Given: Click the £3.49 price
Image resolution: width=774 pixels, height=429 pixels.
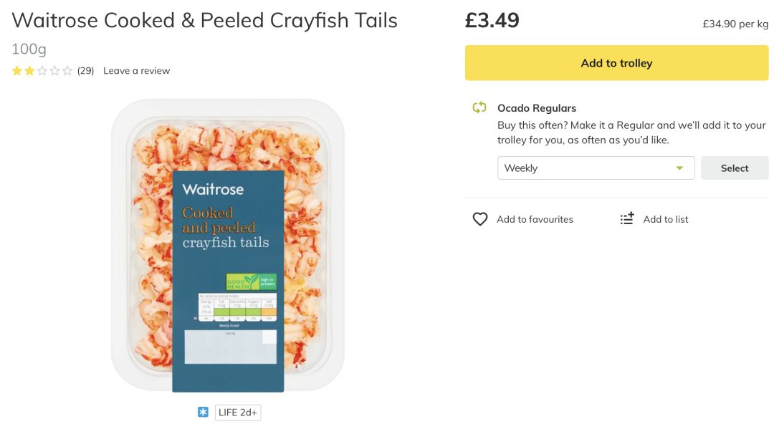Looking at the screenshot, I should [492, 20].
